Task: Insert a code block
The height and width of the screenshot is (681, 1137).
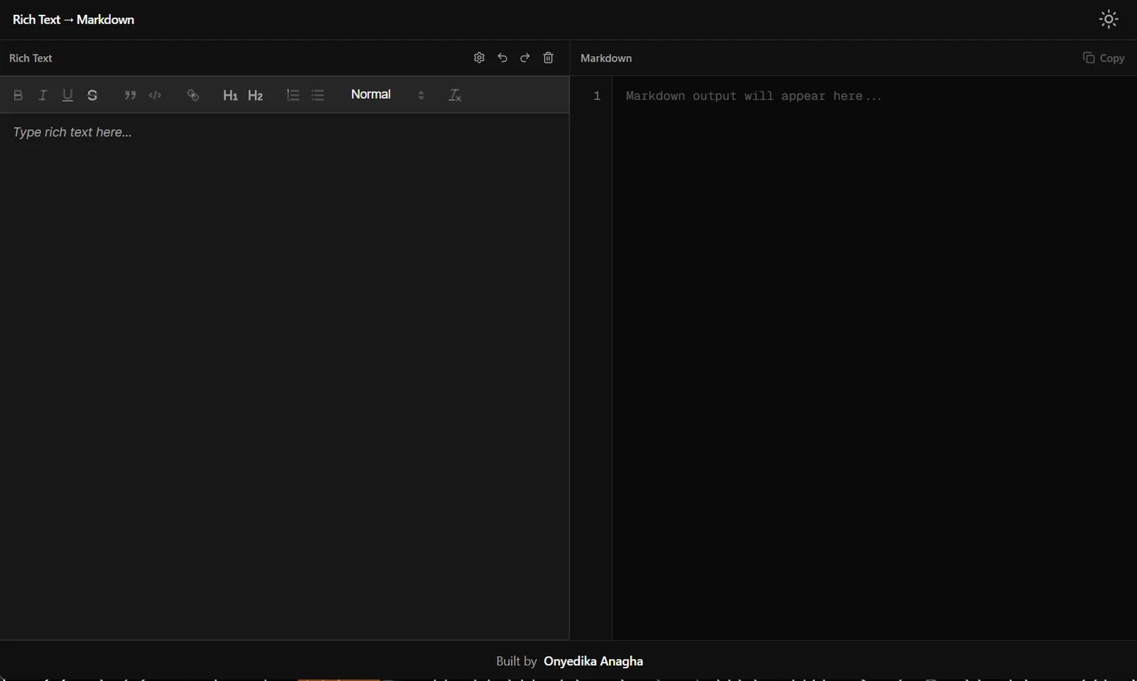Action: click(155, 95)
